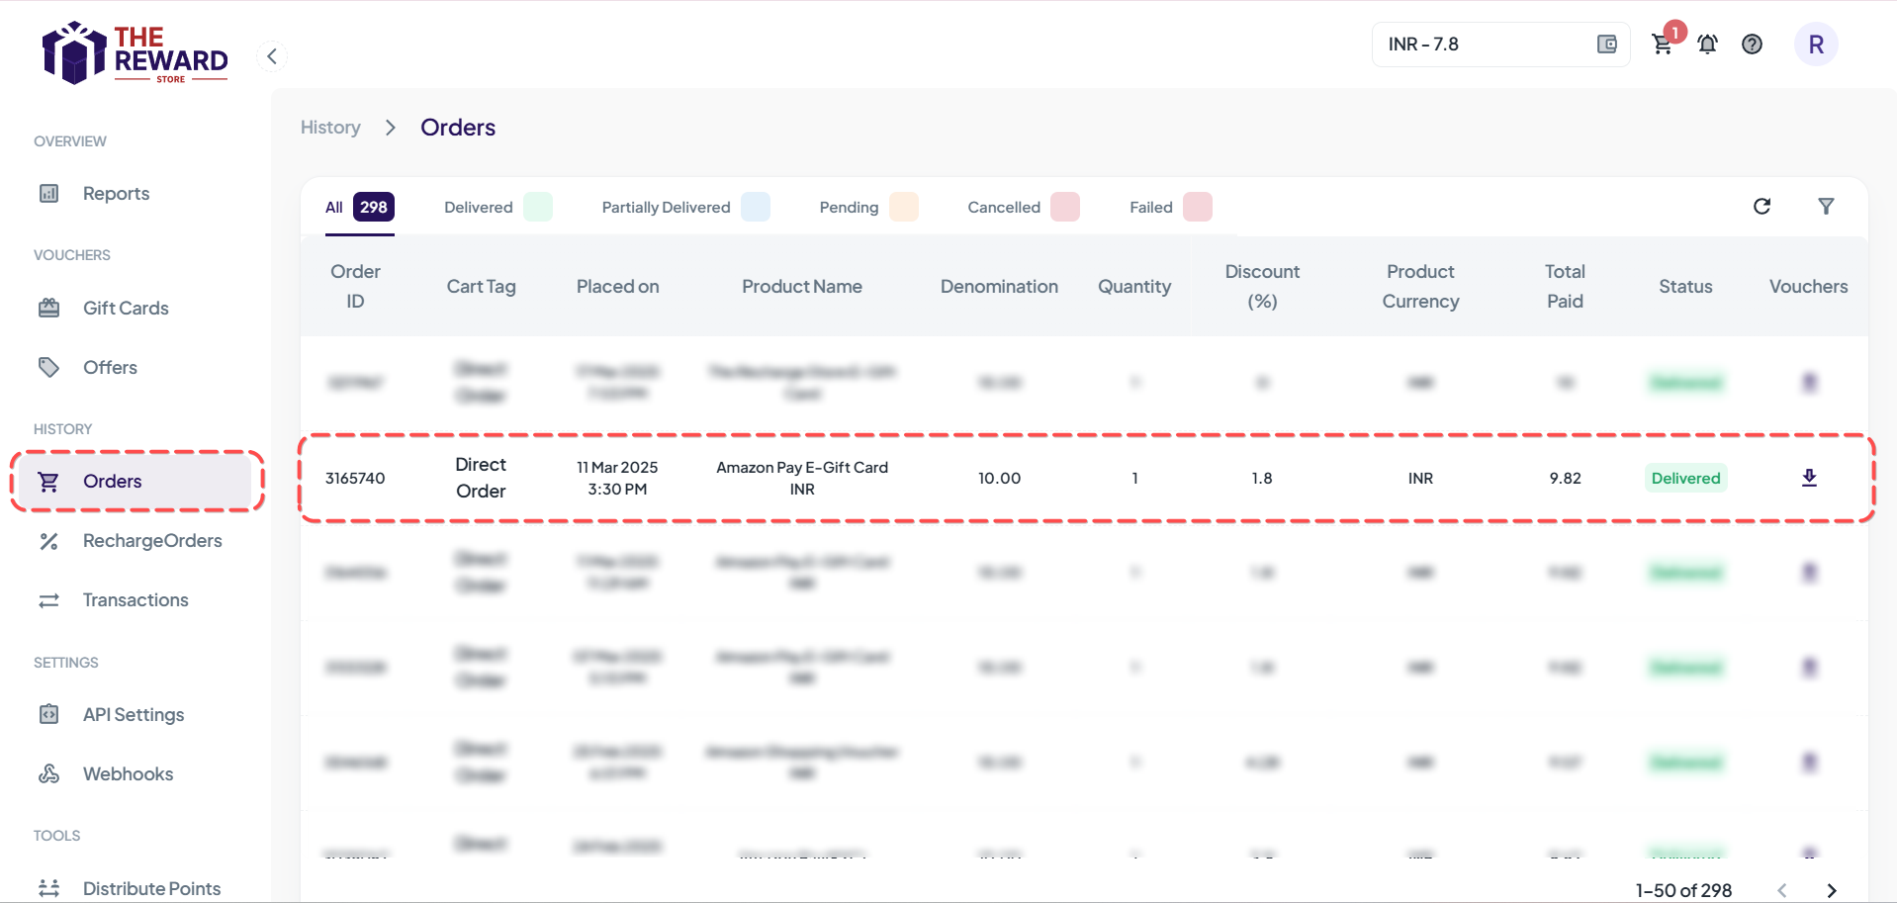1897x903 pixels.
Task: Collapse the sidebar with the chevron button
Action: (x=272, y=55)
